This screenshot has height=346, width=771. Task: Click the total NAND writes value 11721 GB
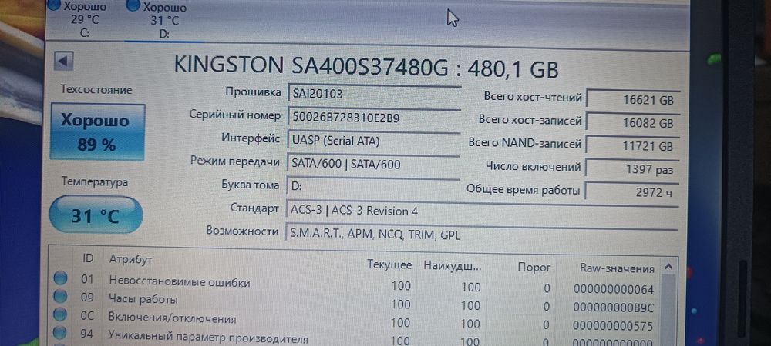pos(633,145)
